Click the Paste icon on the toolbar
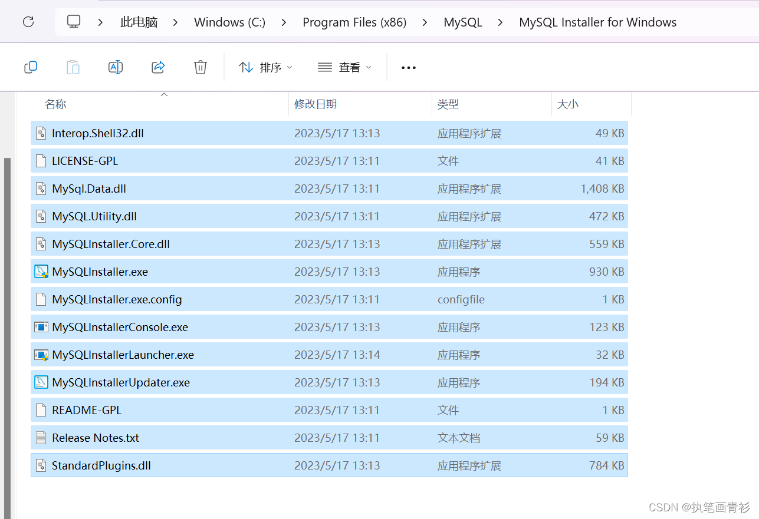Viewport: 759px width, 519px height. (73, 67)
